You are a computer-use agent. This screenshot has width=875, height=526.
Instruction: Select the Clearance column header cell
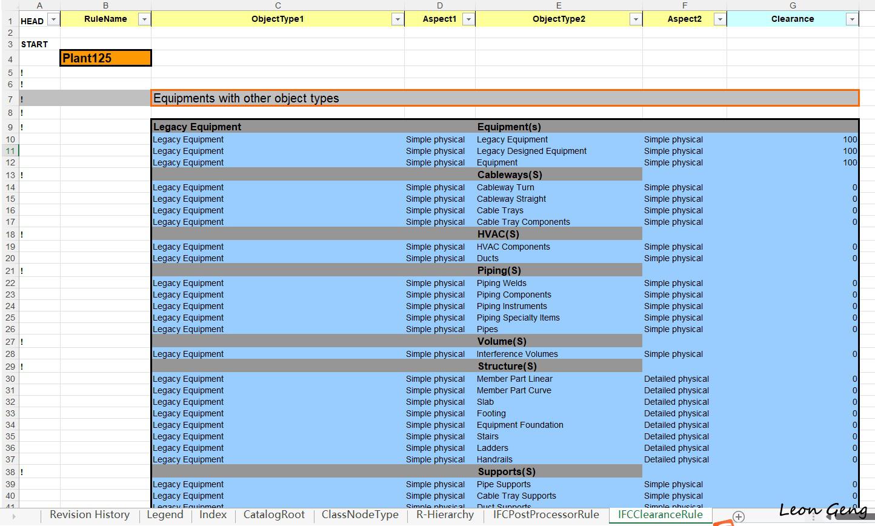pyautogui.click(x=793, y=19)
